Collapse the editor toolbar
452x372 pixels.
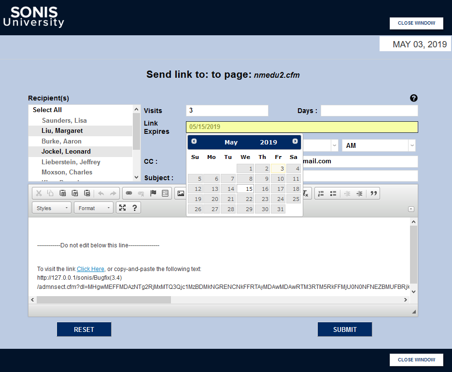[411, 209]
